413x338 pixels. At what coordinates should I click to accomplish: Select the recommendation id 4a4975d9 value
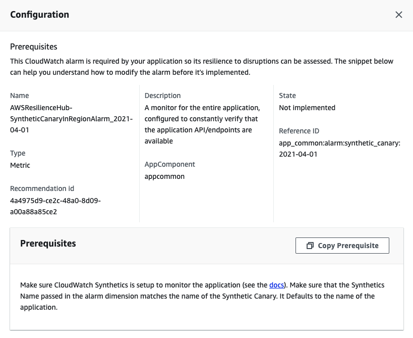[x=55, y=206]
